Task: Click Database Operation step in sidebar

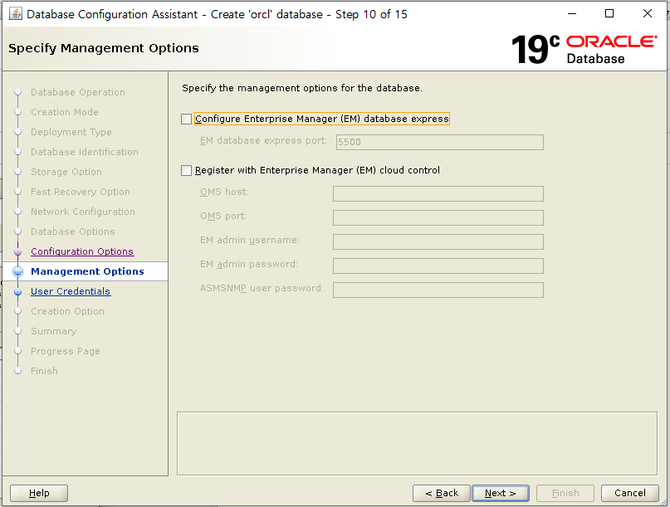Action: click(x=78, y=92)
